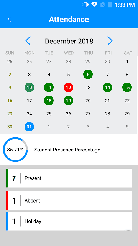
Task: Tap the 85.71% presence progress circle
Action: [x=15, y=150]
